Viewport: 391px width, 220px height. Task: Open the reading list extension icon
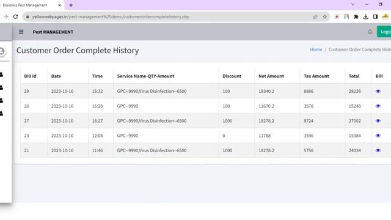click(x=346, y=16)
